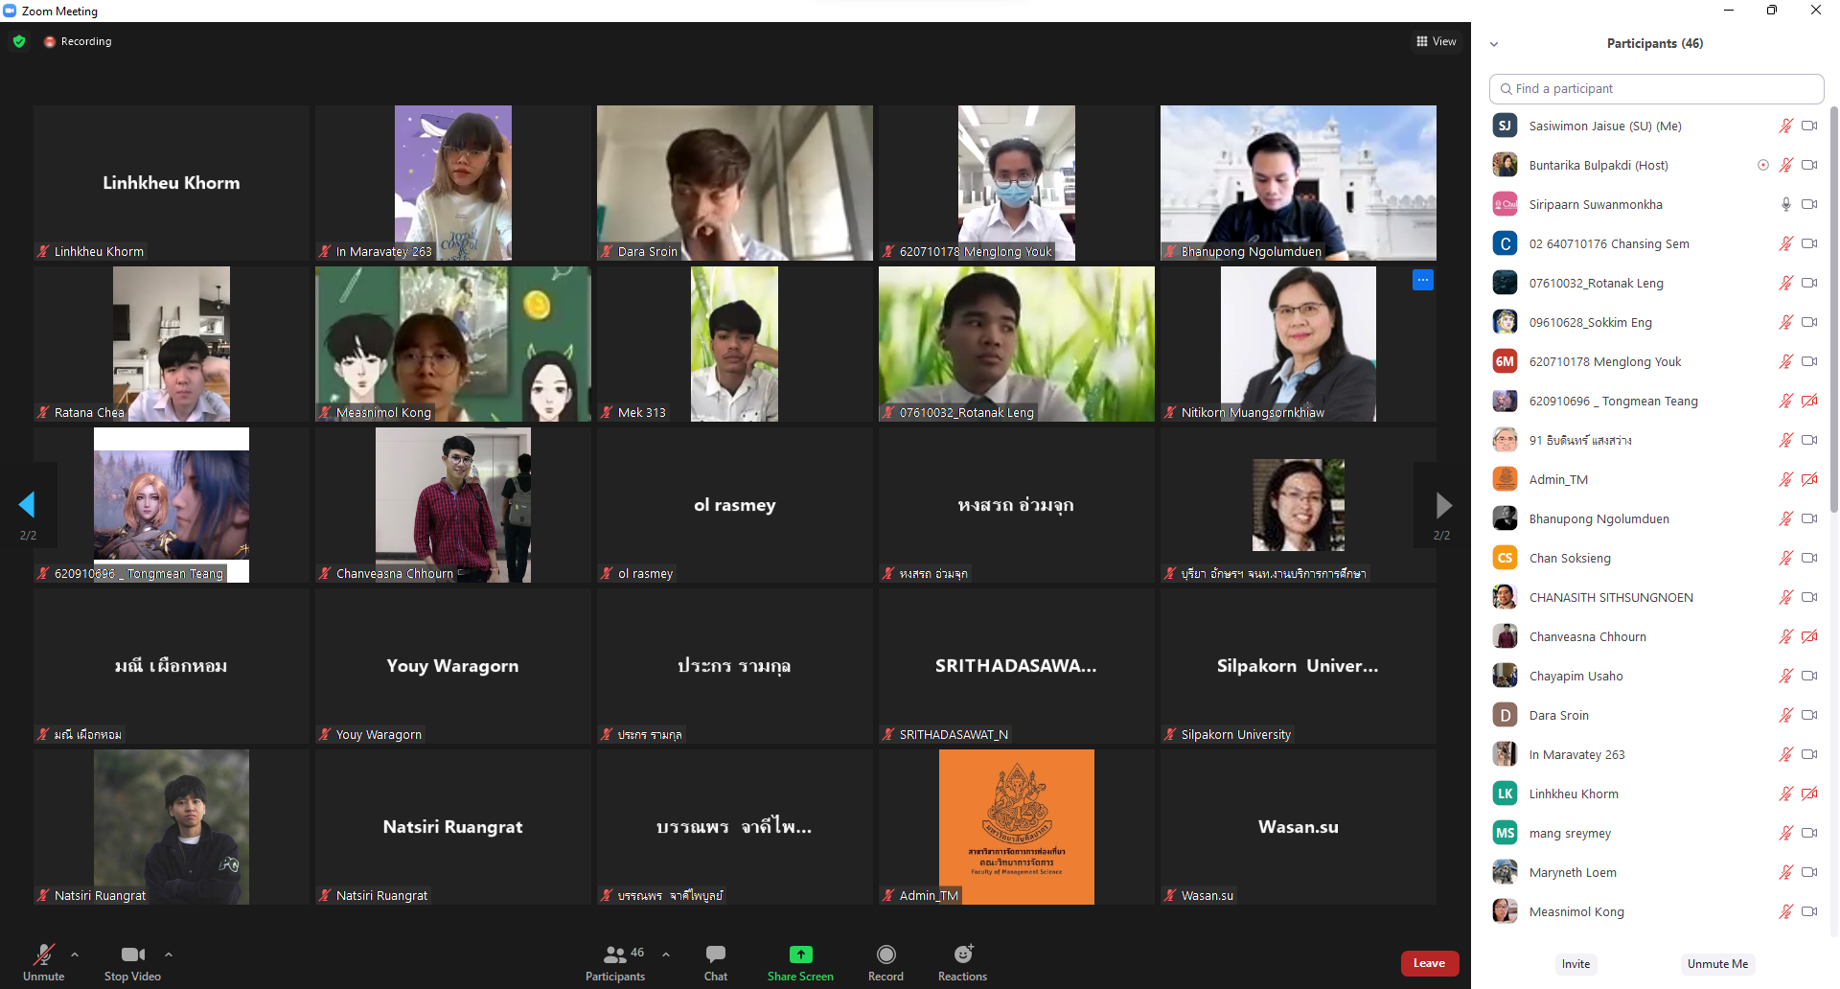
Task: Select Chan Soksieng in participant list
Action: click(x=1656, y=558)
